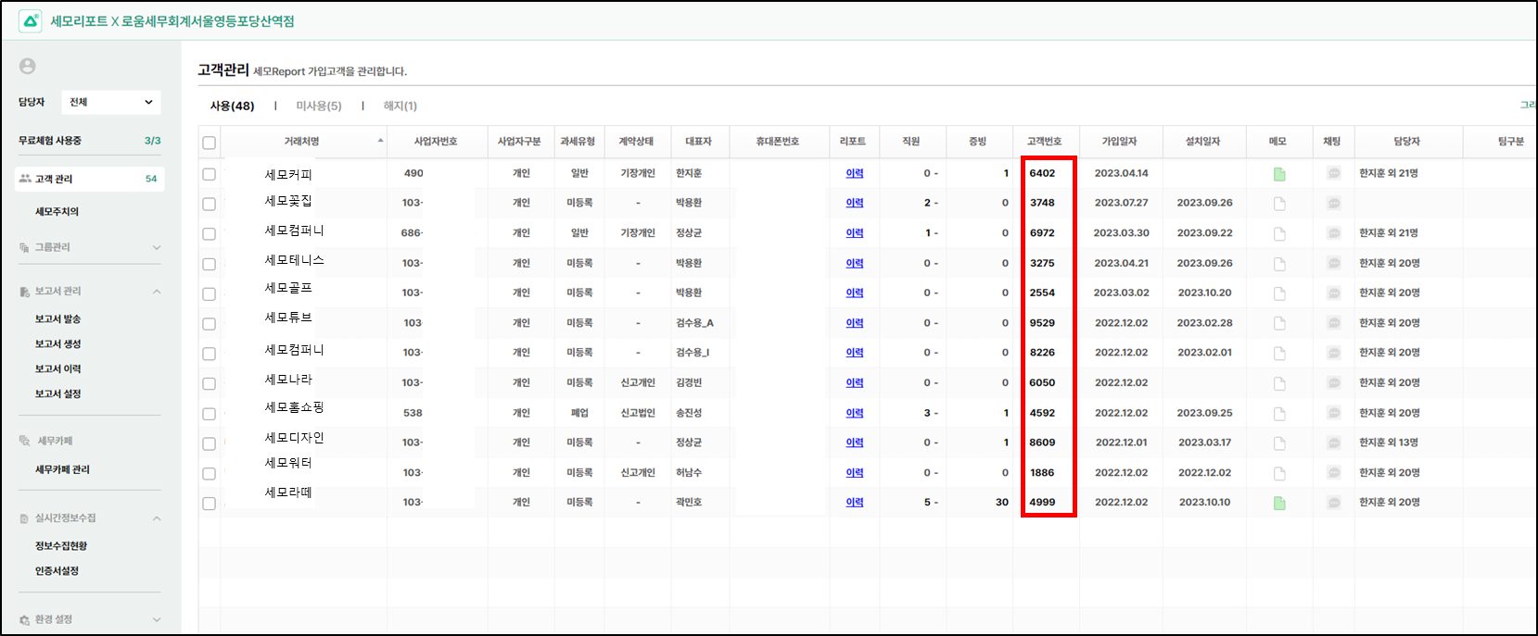The width and height of the screenshot is (1538, 636).
Task: Click memo icon in 세모홈쇼핑 row
Action: pyautogui.click(x=1279, y=414)
